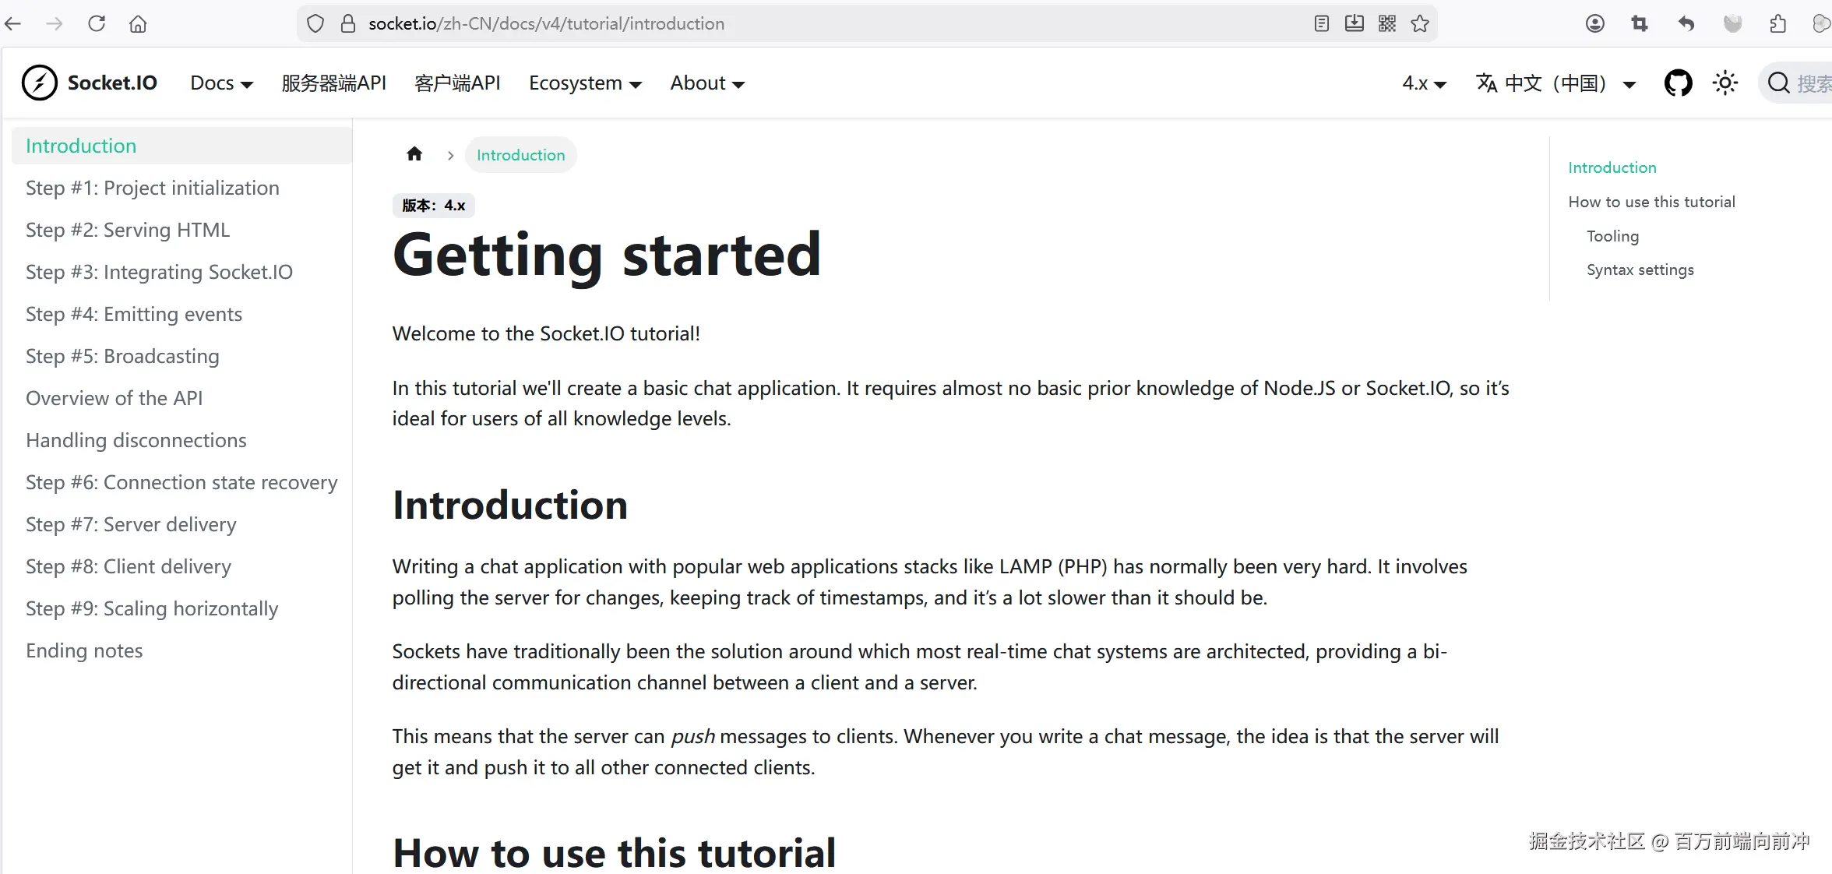Viewport: 1832px width, 874px height.
Task: Select Handling disconnections in the sidebar
Action: point(136,440)
